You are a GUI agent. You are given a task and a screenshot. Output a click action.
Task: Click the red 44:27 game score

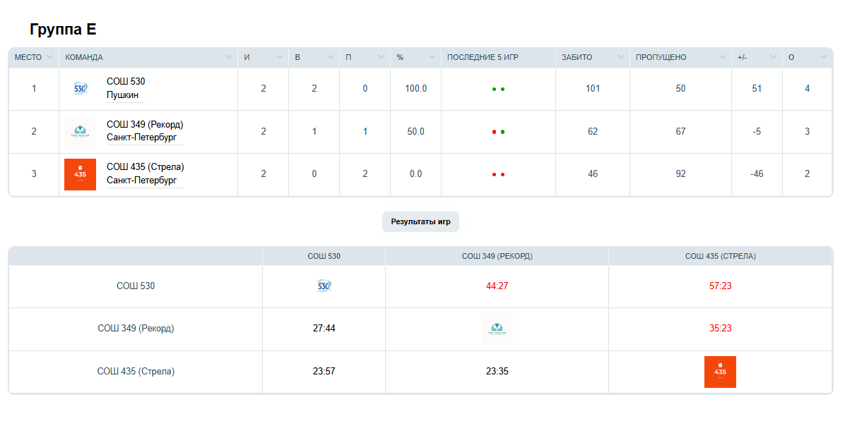(497, 286)
